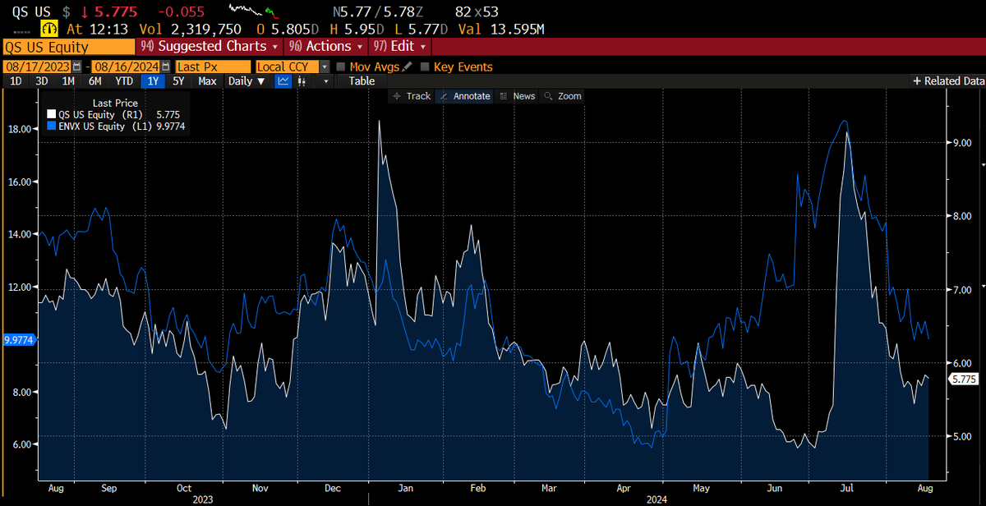
Task: Open the Actions dropdown menu
Action: coord(328,47)
